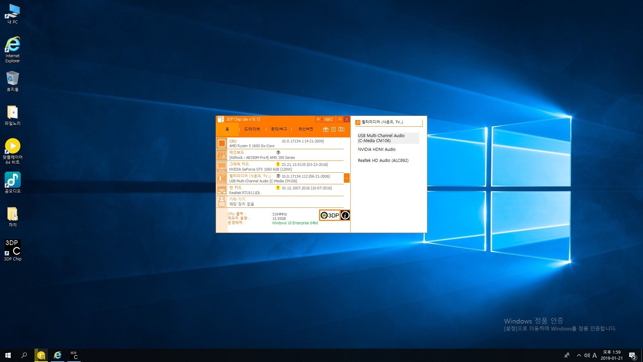Screen dimensions: 643x362
Task: Select the 곰오디오 desktop shortcut
Action: [12, 183]
